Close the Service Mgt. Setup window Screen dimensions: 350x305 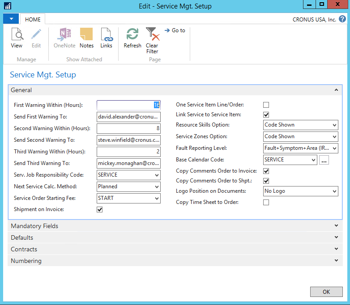(337, 4)
